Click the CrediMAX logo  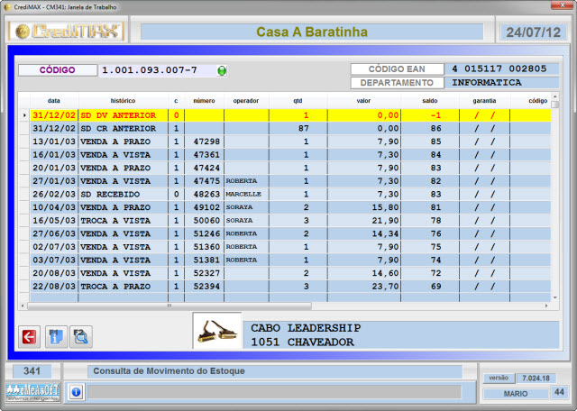[x=67, y=32]
